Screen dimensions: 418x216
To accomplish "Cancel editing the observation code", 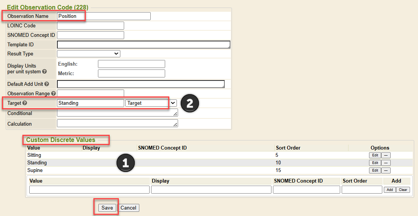I will (x=128, y=208).
